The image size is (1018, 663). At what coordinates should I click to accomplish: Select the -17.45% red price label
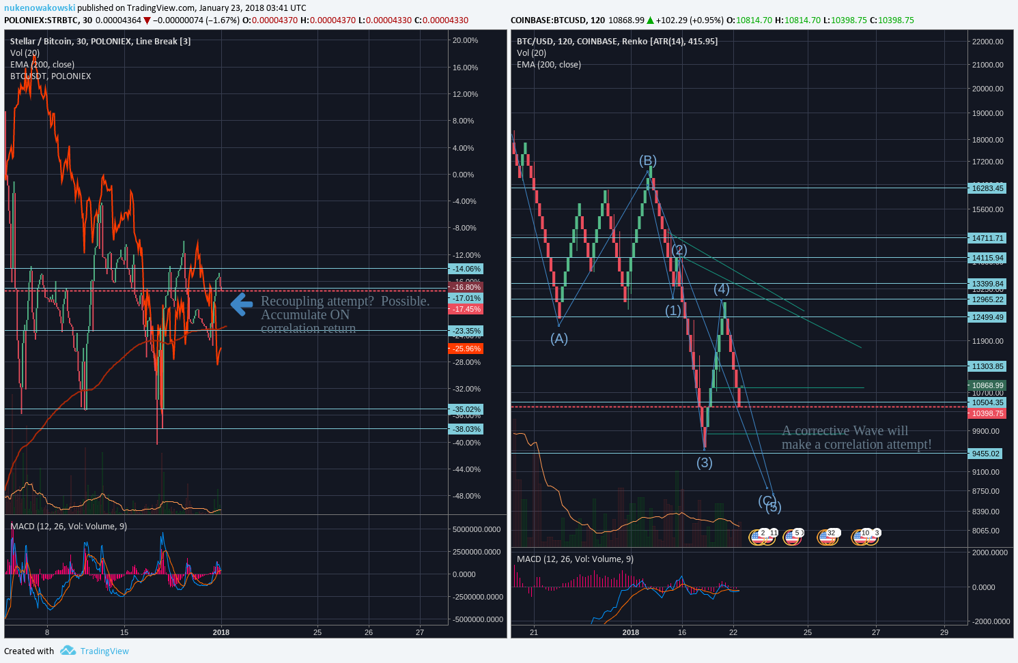[466, 309]
